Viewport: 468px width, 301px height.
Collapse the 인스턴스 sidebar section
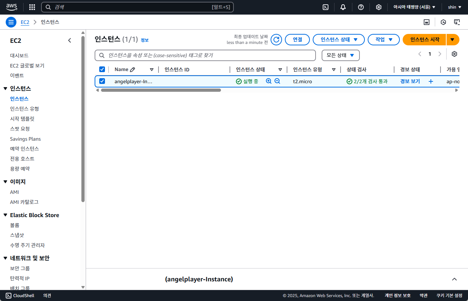coord(5,89)
